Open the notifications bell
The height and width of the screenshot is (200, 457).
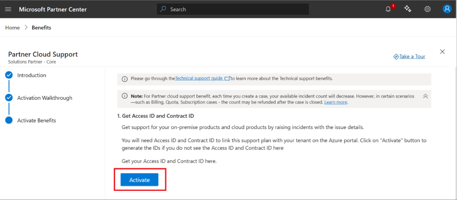pos(388,9)
